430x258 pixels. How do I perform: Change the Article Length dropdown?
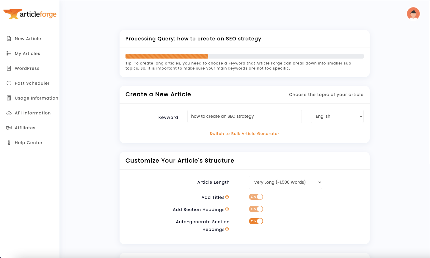pos(285,182)
